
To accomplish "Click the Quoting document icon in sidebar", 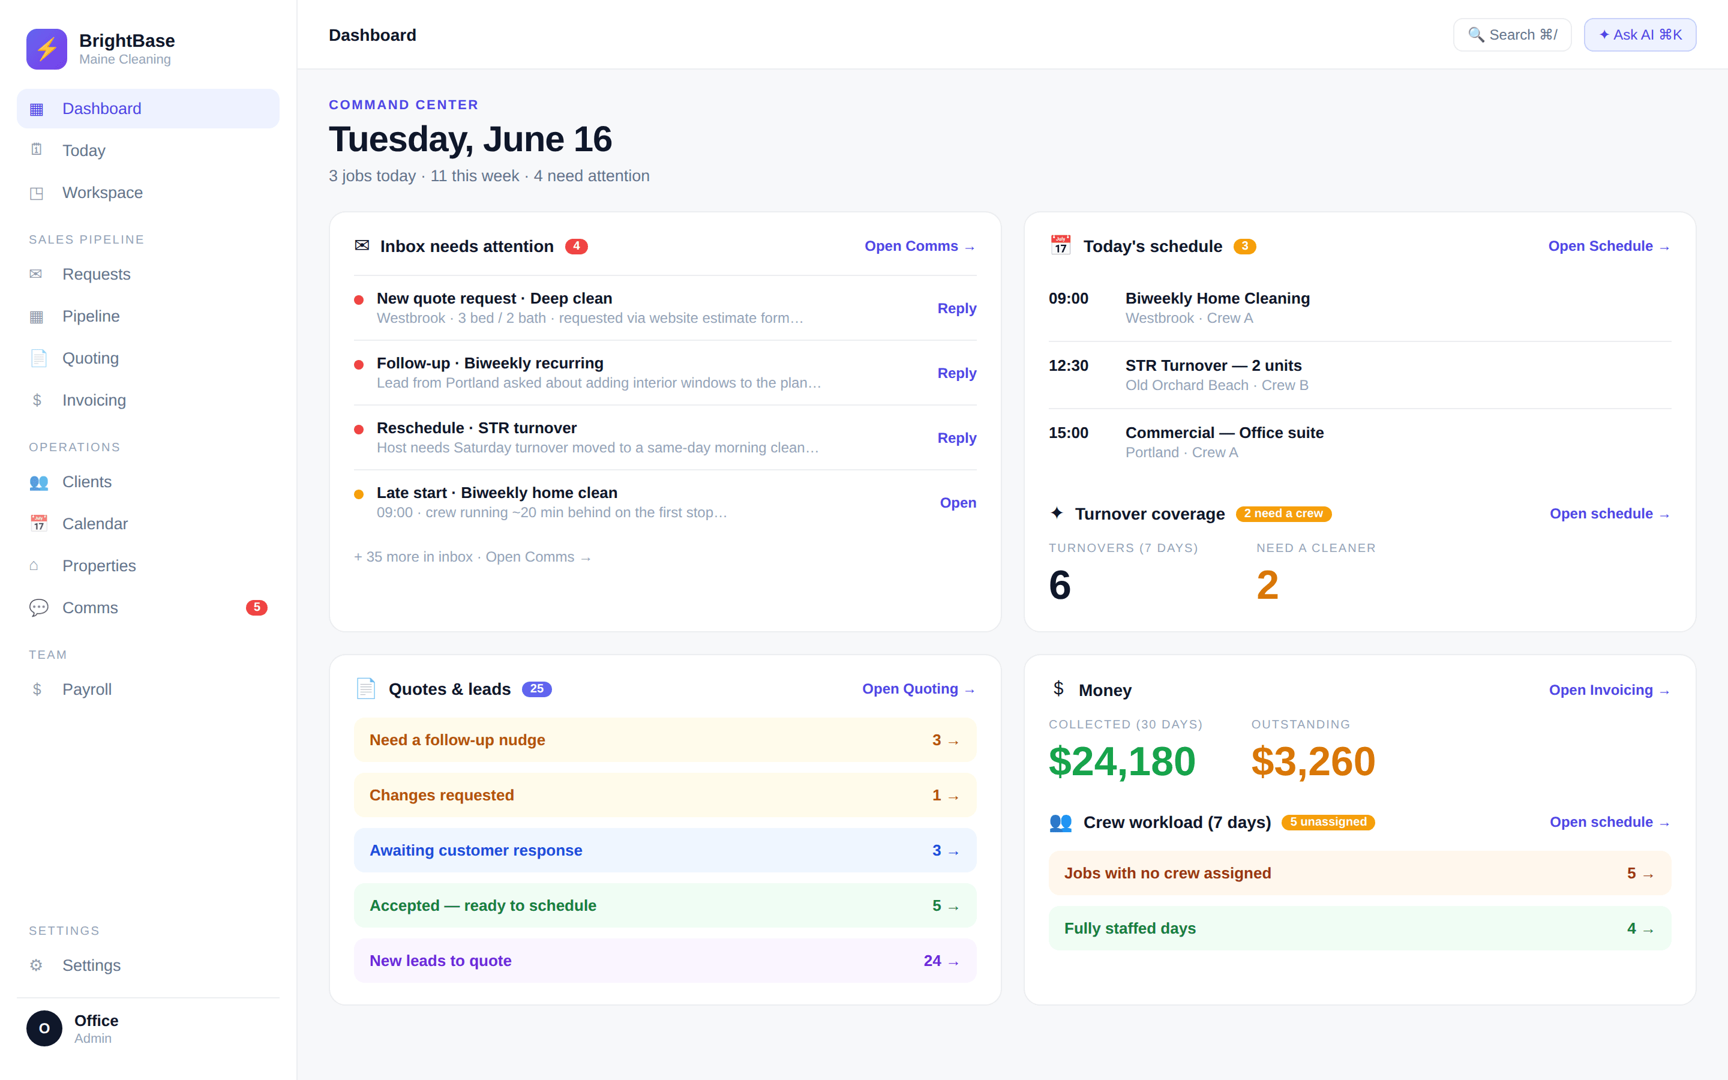I will pyautogui.click(x=38, y=358).
